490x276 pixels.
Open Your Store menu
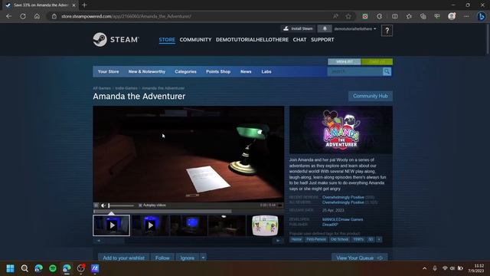[108, 71]
